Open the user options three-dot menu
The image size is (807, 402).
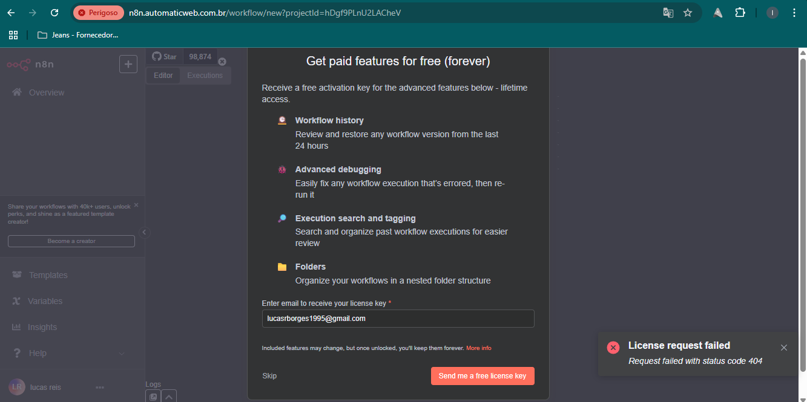point(100,387)
